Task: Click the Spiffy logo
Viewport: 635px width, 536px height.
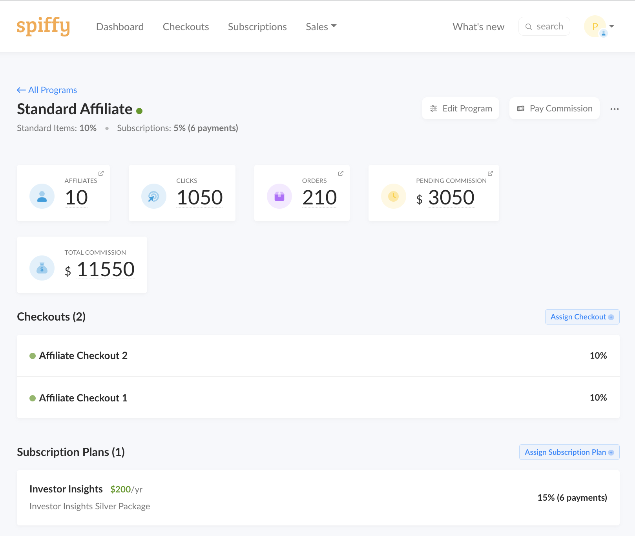Action: 43,26
